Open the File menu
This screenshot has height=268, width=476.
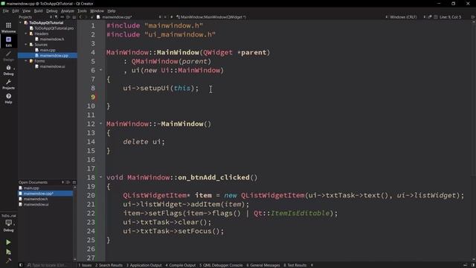pos(6,11)
